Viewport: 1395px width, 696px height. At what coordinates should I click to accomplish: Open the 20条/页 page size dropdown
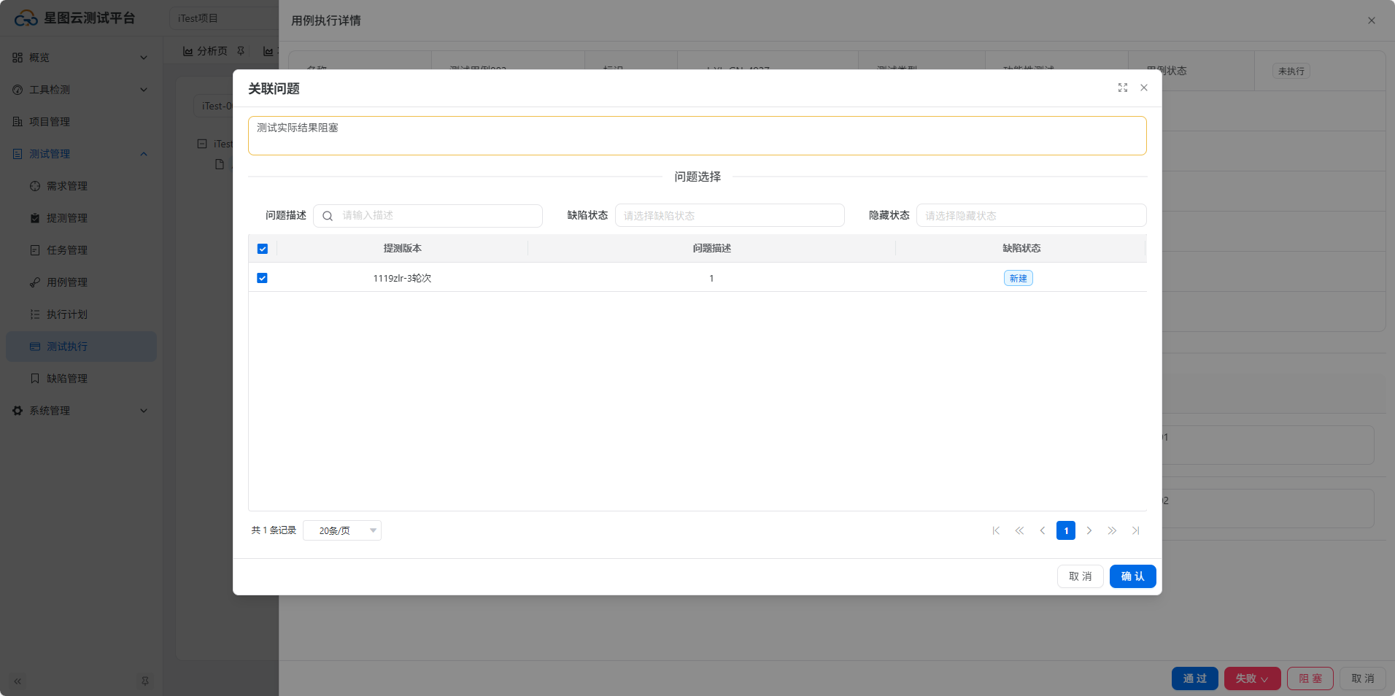[342, 530]
